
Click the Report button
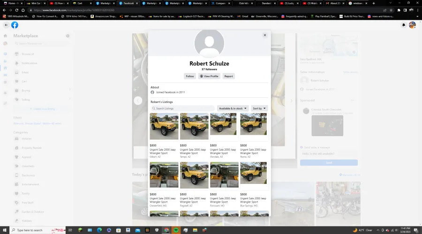[228, 76]
